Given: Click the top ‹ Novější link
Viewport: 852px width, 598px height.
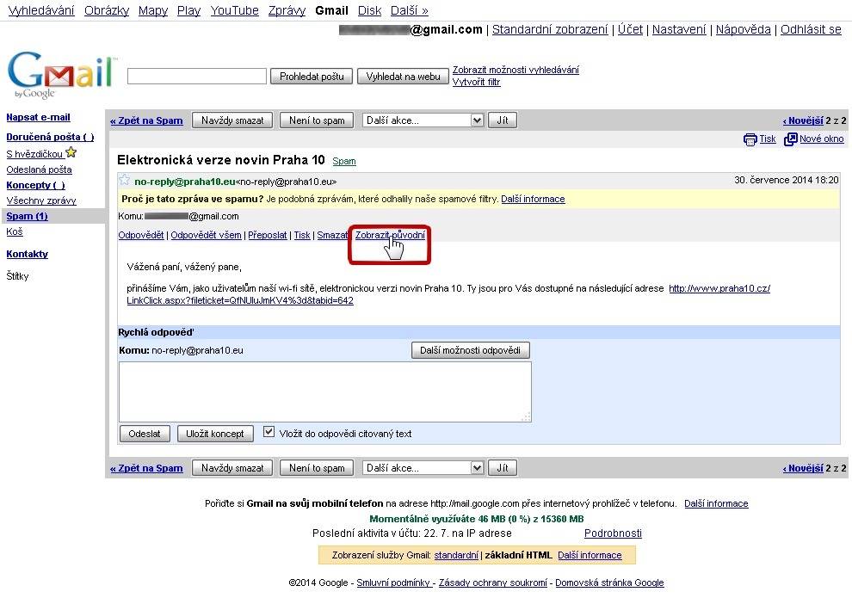Looking at the screenshot, I should click(x=803, y=120).
